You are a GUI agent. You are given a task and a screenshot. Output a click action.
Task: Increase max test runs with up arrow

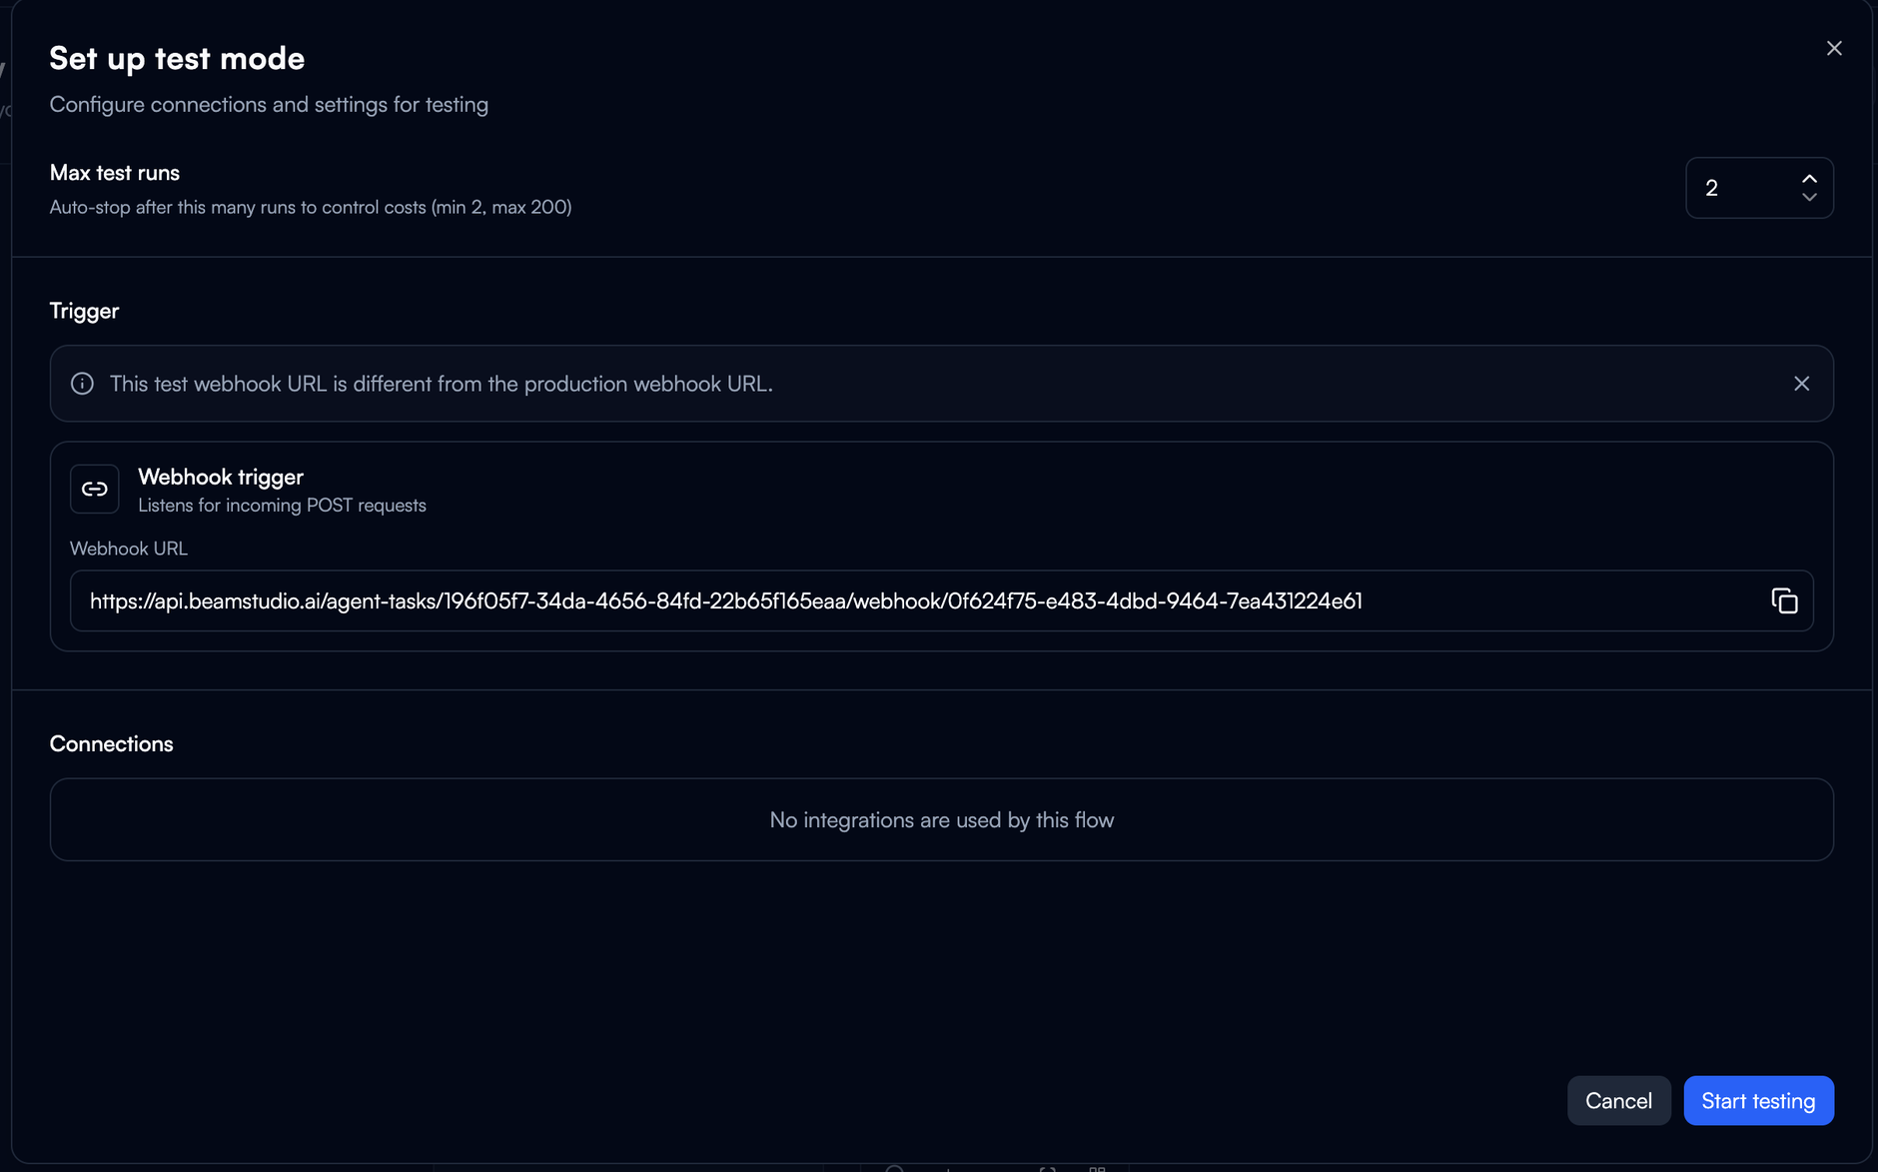(1809, 179)
